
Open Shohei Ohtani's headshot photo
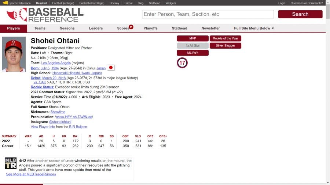(14, 54)
